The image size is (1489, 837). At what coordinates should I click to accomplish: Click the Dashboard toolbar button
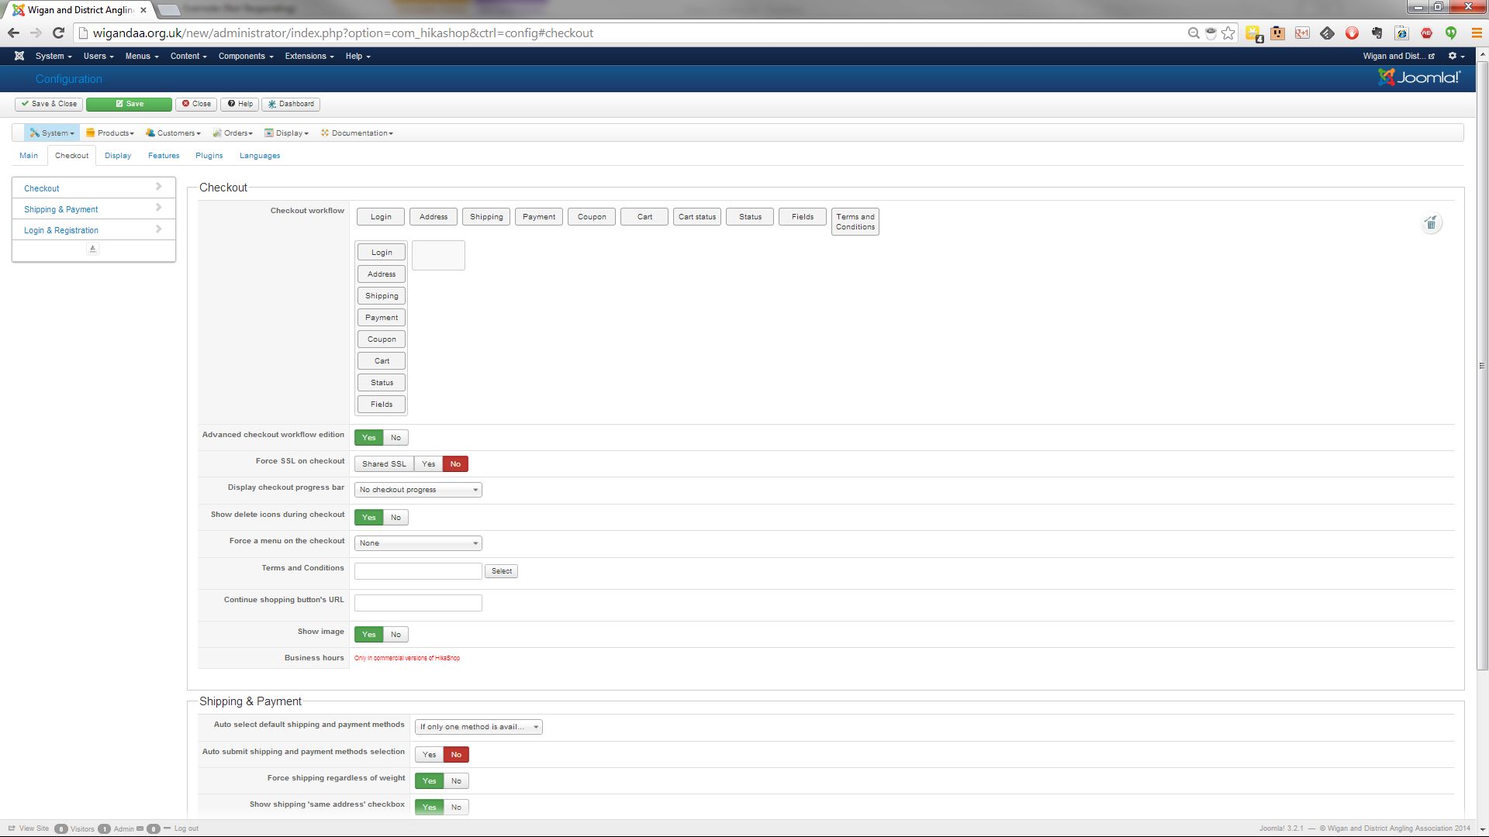(x=291, y=104)
